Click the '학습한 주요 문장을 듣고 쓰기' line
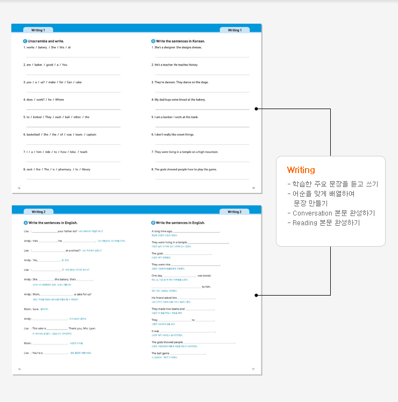This screenshot has width=398, height=402. (332, 184)
